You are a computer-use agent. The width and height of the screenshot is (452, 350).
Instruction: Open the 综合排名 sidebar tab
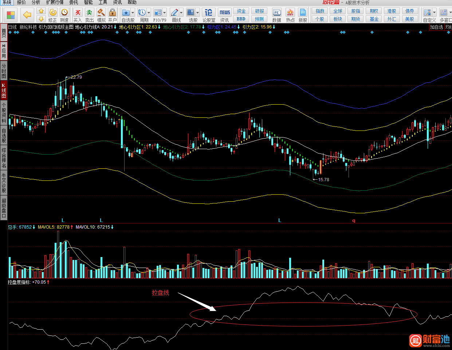pos(4,158)
